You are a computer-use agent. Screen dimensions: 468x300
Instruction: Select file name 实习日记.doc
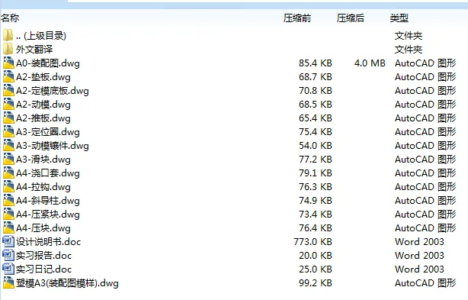[x=44, y=269]
